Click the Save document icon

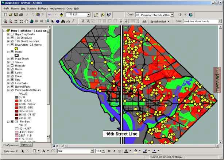pyautogui.click(x=16, y=15)
